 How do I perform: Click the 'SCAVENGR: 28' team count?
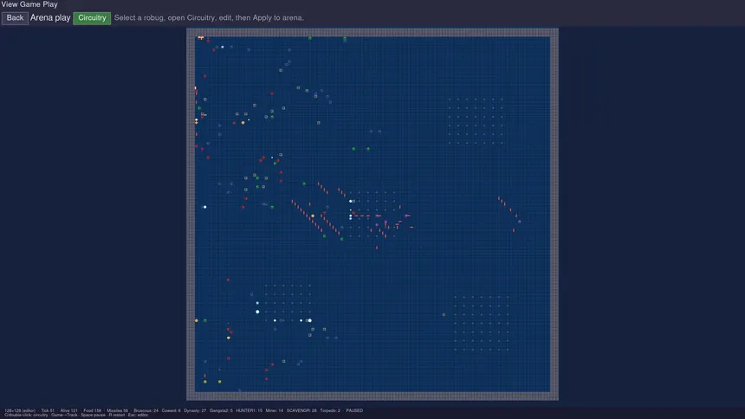tap(301, 411)
